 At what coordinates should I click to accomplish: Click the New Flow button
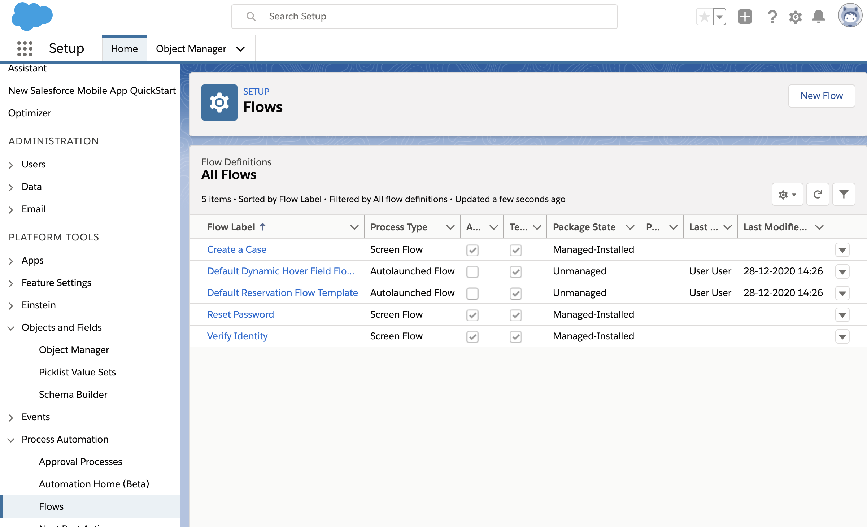pyautogui.click(x=822, y=96)
